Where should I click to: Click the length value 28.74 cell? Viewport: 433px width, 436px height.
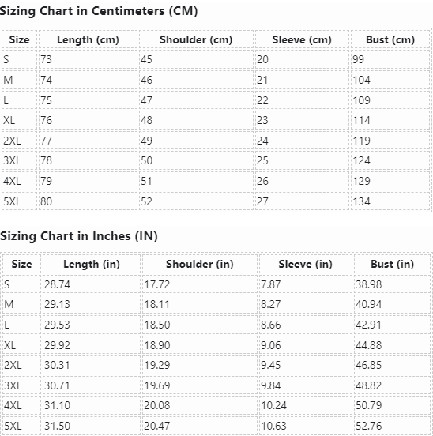tap(92, 284)
